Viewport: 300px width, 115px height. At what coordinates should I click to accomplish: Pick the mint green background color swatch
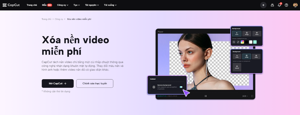pos(255,42)
